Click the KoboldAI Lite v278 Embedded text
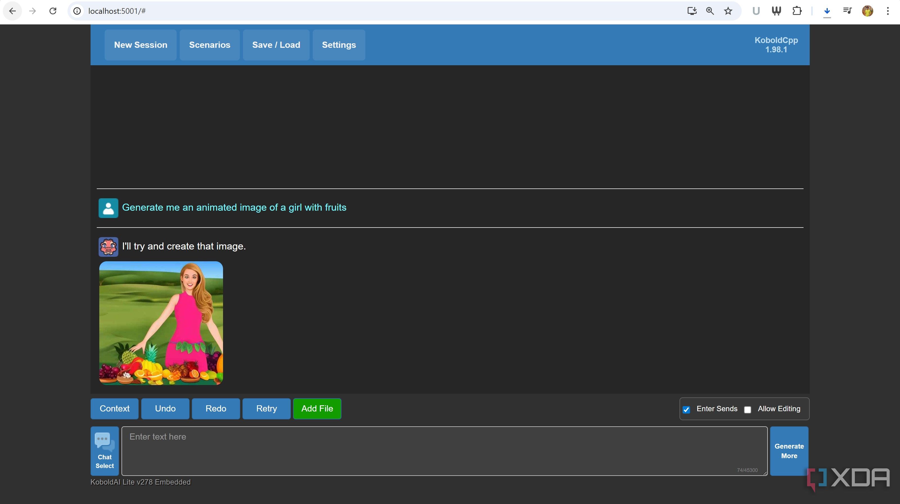 [x=140, y=482]
